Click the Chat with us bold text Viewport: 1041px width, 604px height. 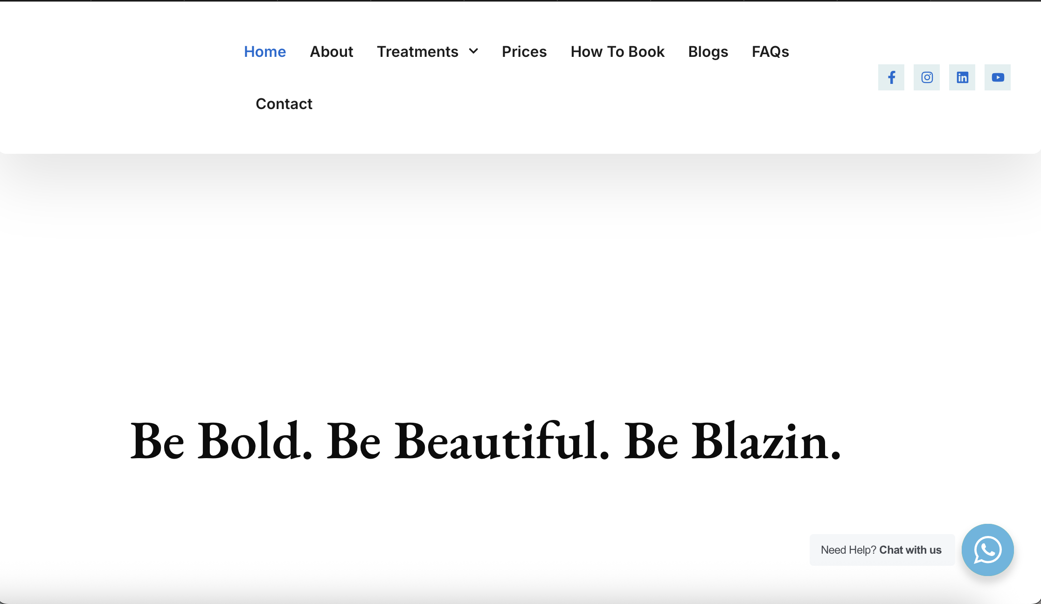click(910, 550)
